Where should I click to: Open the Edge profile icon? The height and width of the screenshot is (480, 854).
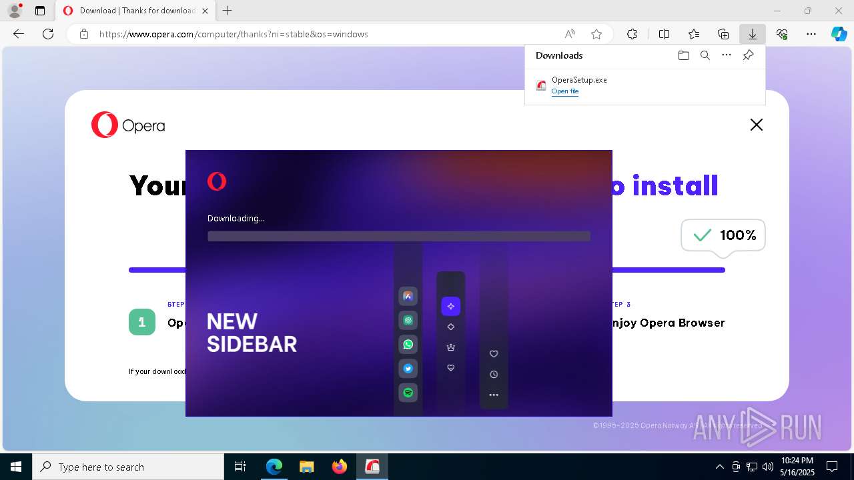tap(14, 11)
